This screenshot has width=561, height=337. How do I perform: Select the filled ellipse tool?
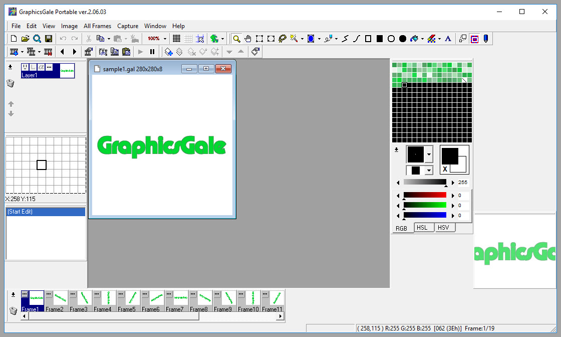click(x=403, y=39)
